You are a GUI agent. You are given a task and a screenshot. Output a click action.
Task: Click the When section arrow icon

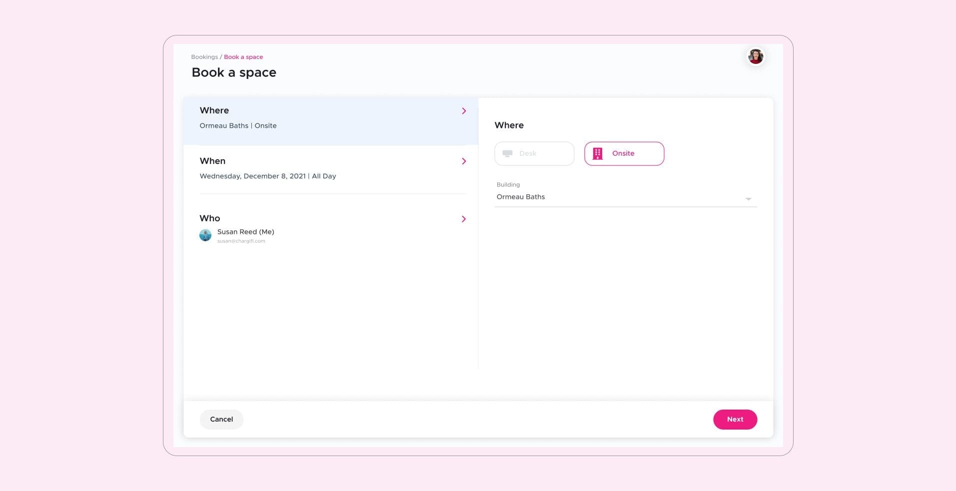pos(463,161)
